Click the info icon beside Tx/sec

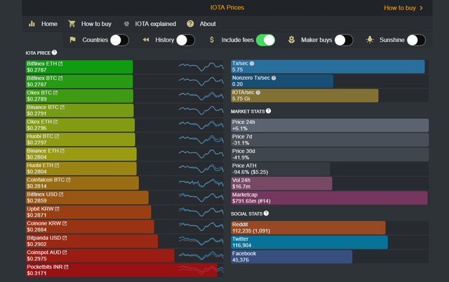click(252, 64)
